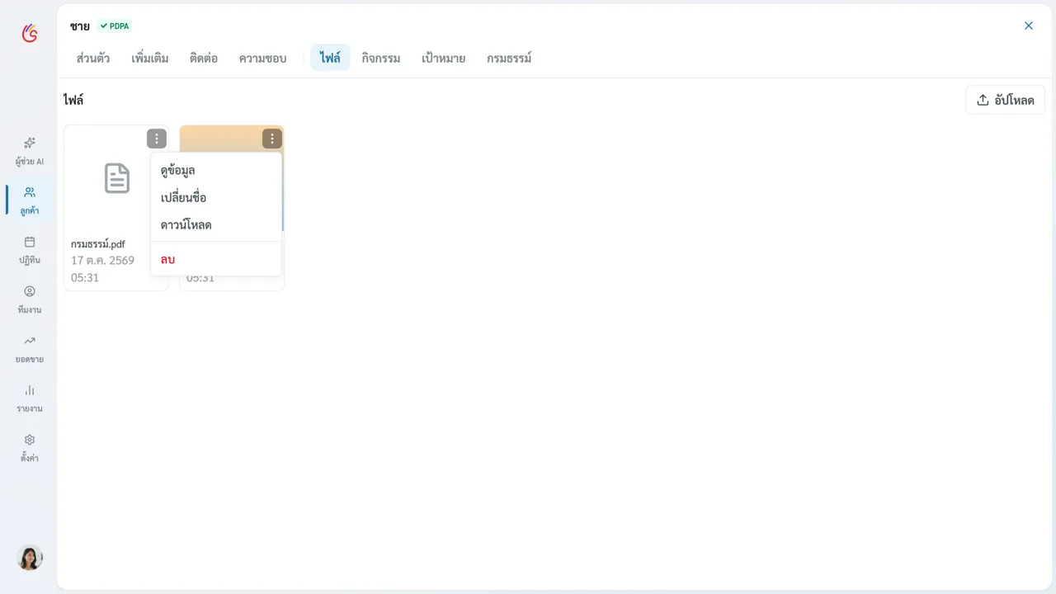Select the ไฟล์ tab
Screen dimensions: 1056x594
[330, 58]
